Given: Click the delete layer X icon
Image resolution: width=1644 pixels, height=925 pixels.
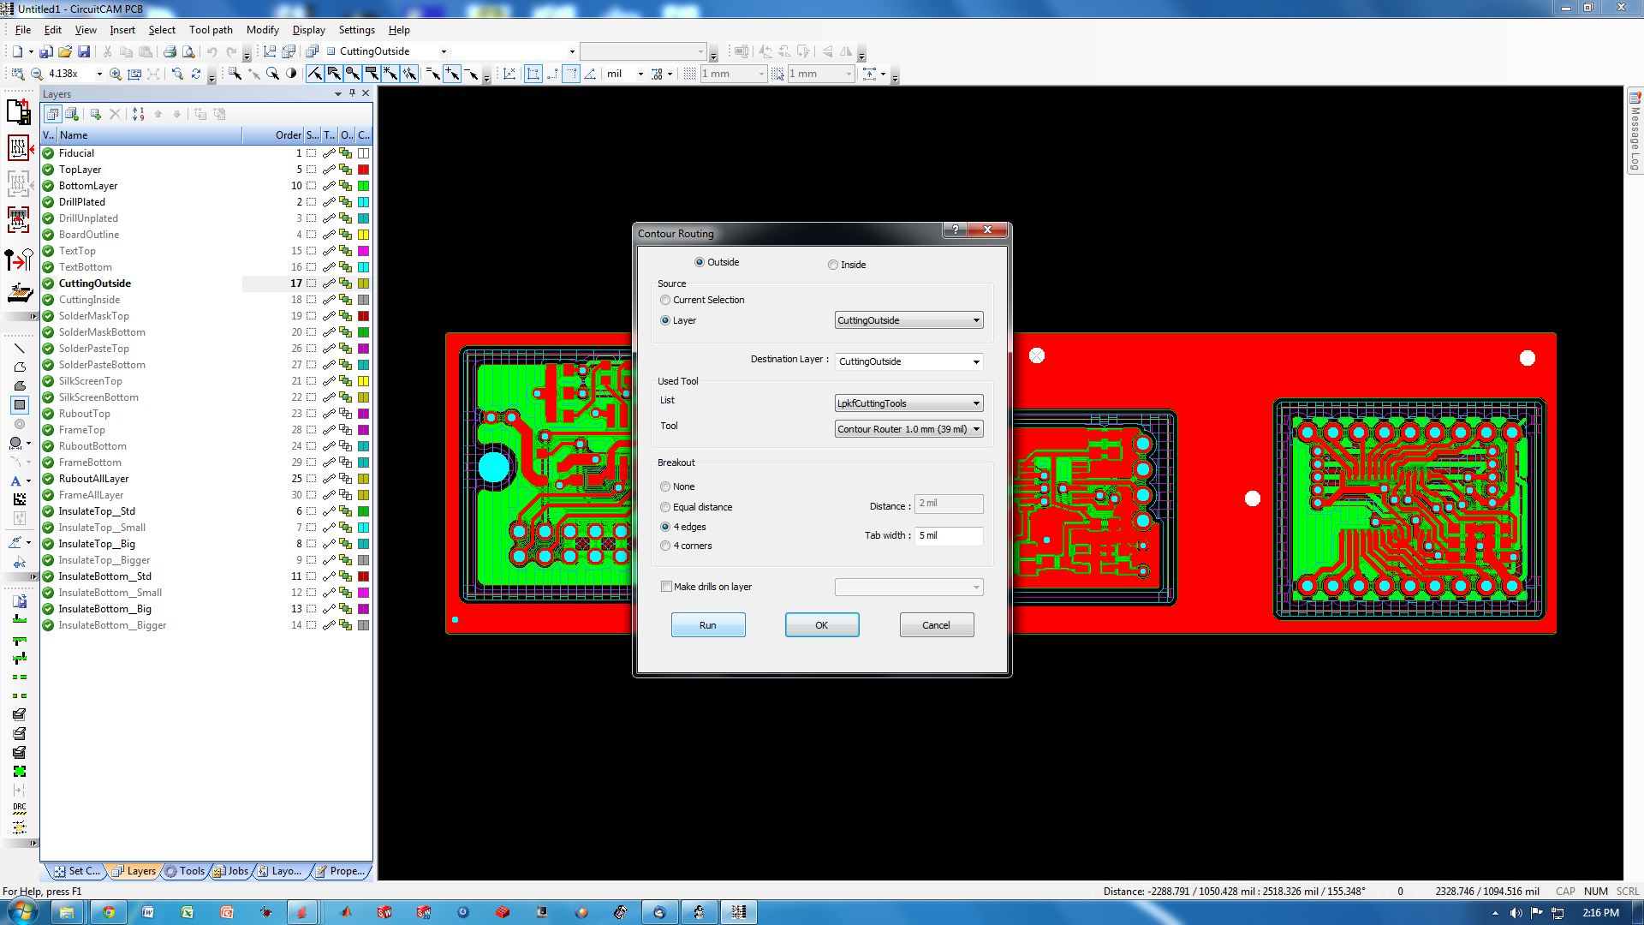Looking at the screenshot, I should tap(115, 114).
